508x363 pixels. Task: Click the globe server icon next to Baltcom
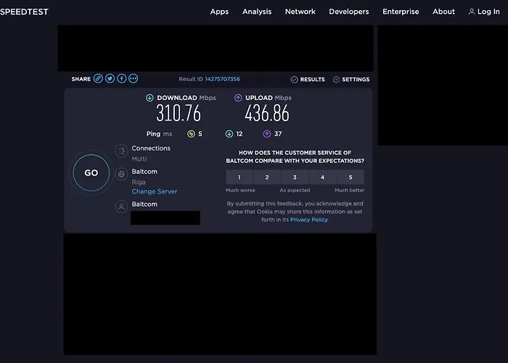121,174
